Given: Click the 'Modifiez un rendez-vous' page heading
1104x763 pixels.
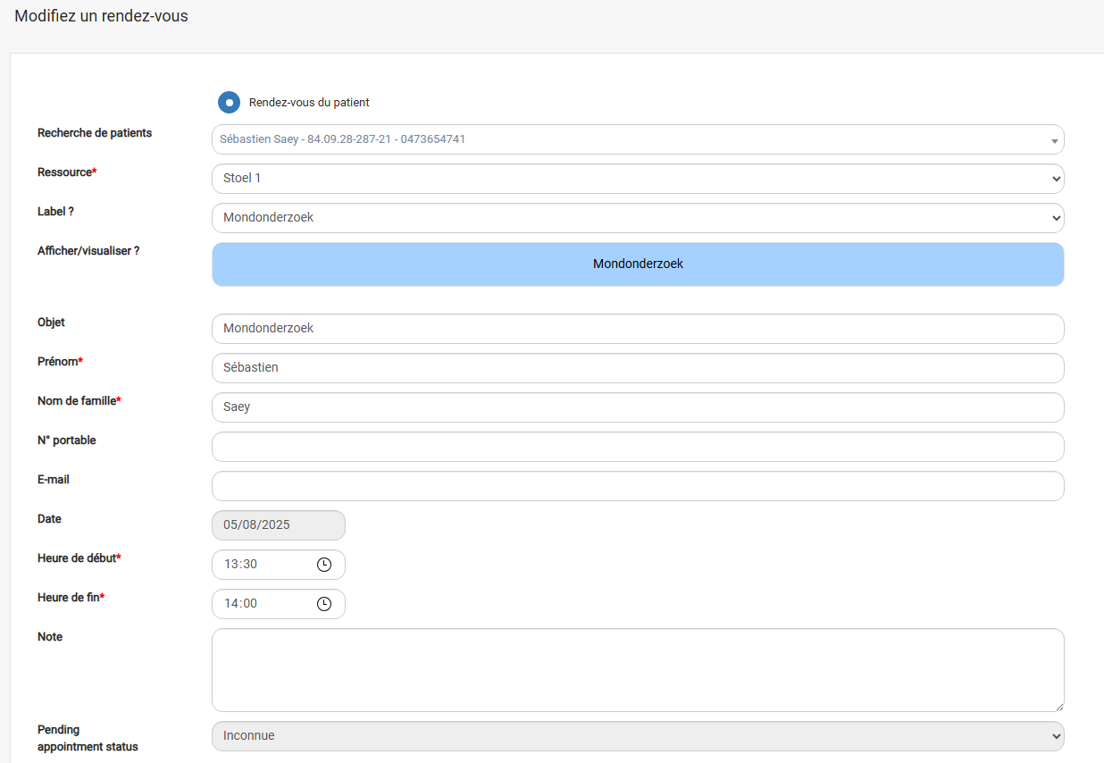Looking at the screenshot, I should (101, 16).
